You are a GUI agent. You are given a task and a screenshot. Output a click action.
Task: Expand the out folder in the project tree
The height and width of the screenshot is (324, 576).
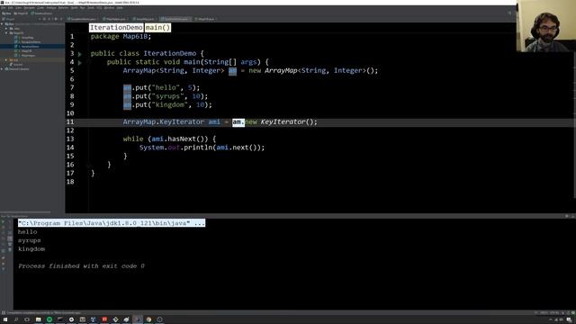point(6,60)
